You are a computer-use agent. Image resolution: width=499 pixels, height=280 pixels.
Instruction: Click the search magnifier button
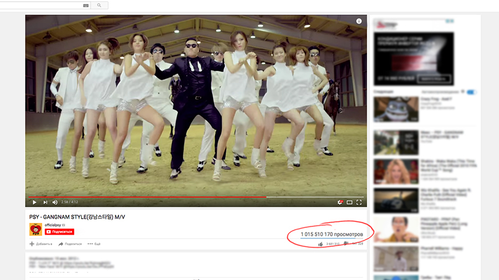(x=99, y=6)
